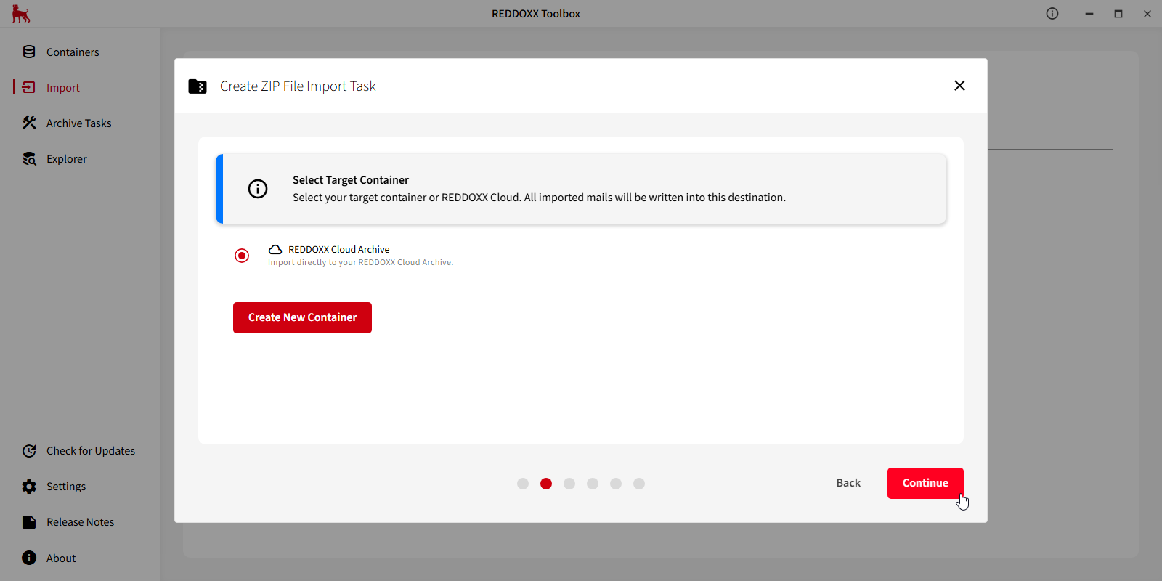Click Continue to proceed to next step

[925, 483]
